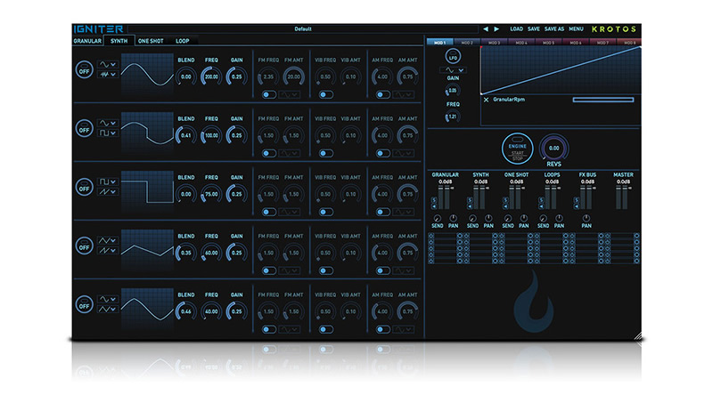
Task: Turn on oscillator 1 with OFF button
Action: [x=84, y=70]
